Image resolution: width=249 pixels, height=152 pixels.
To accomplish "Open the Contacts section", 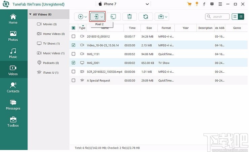I will coord(13,87).
